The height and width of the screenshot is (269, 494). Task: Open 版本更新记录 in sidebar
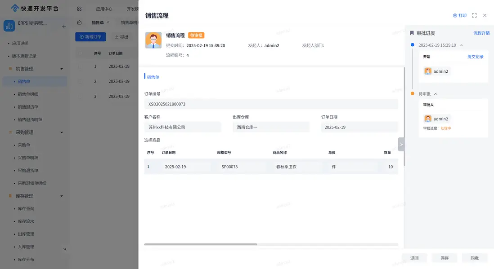[24, 56]
